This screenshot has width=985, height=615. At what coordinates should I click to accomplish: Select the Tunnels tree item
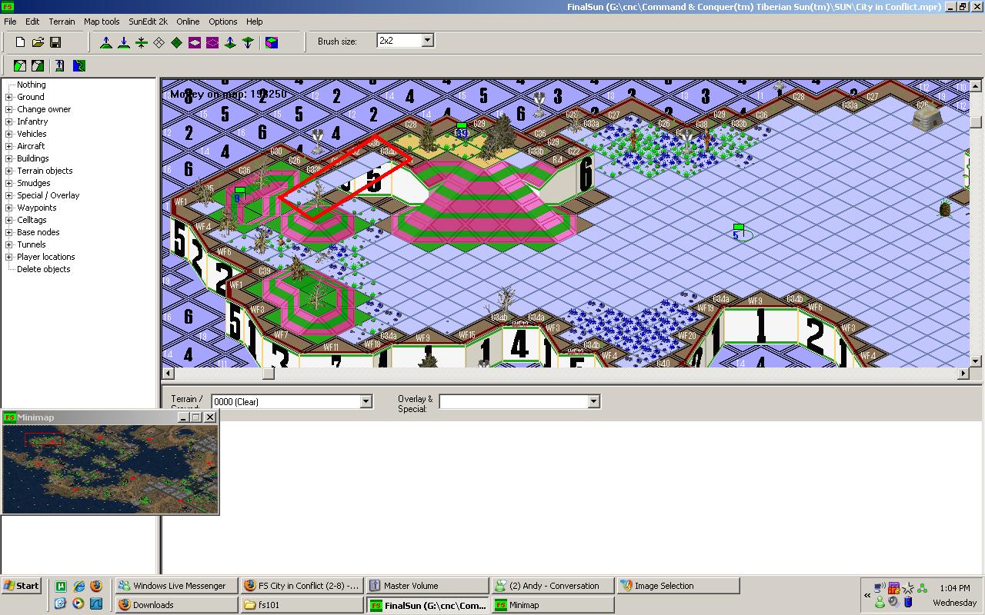coord(32,244)
